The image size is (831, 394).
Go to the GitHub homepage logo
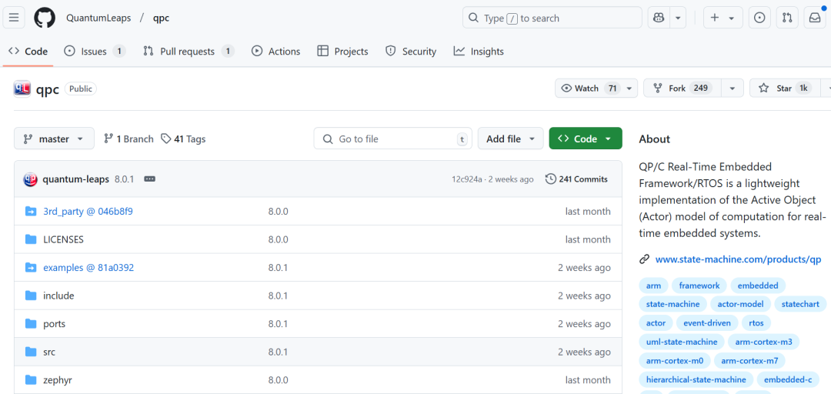pos(45,18)
